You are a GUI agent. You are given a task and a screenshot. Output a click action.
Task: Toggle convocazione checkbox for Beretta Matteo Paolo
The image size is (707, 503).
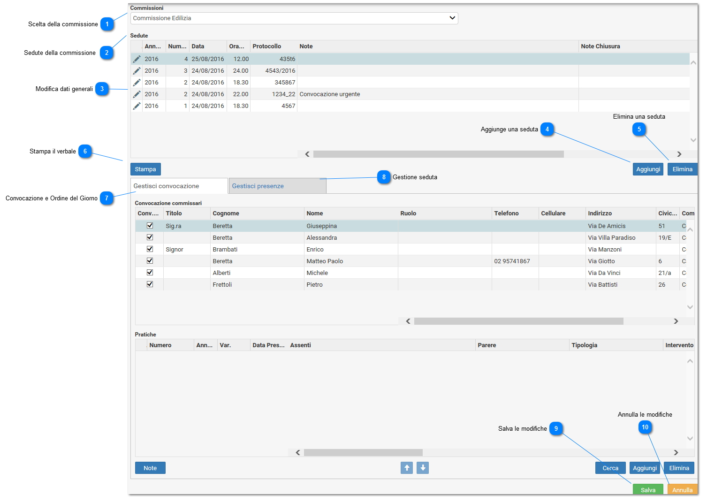150,261
